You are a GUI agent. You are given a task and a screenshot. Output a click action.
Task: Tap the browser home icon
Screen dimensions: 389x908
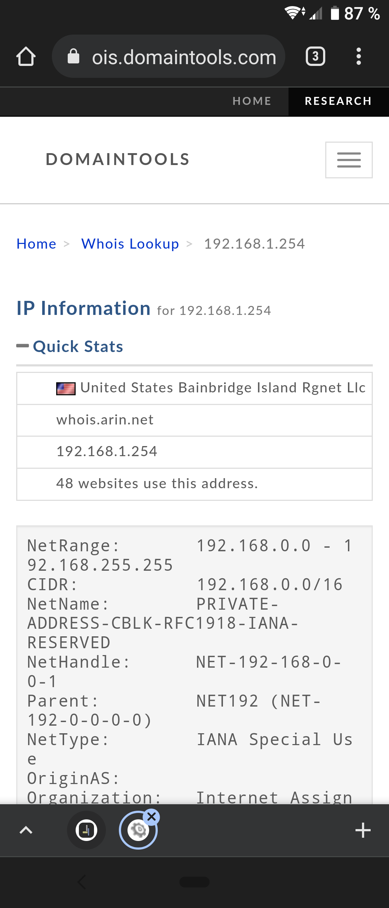tap(26, 57)
